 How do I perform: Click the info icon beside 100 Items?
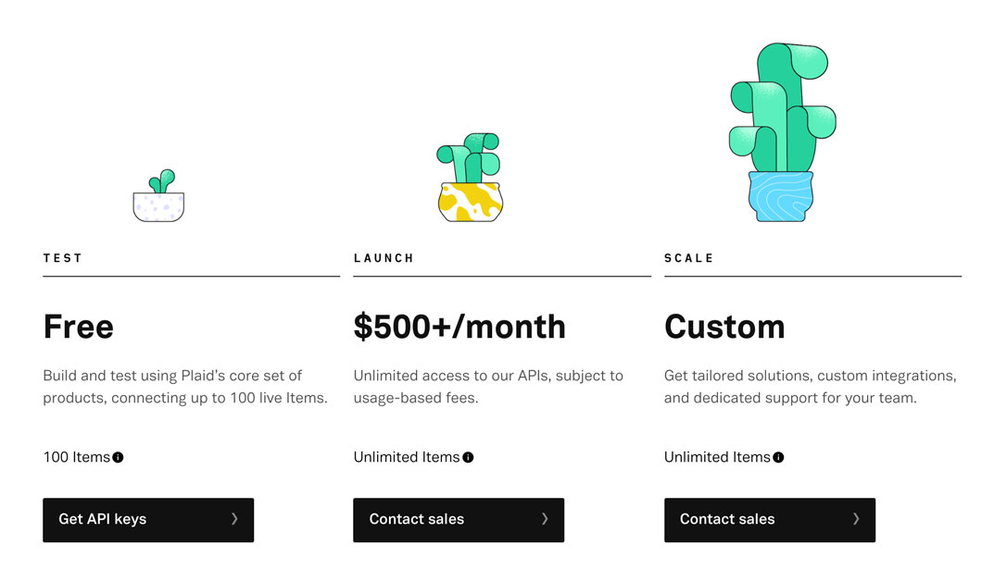[x=119, y=457]
